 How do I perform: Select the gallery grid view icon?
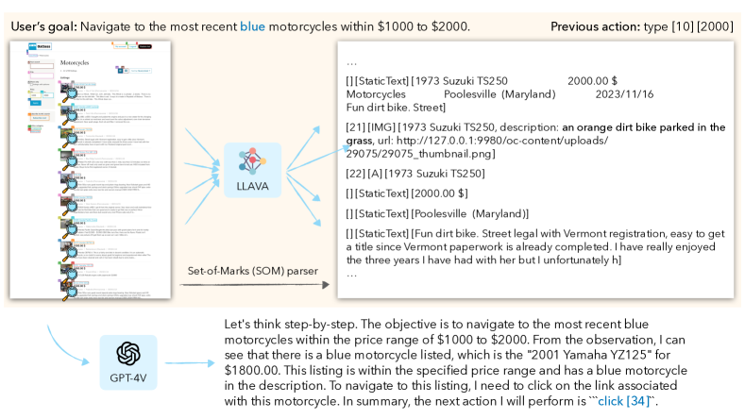[126, 71]
